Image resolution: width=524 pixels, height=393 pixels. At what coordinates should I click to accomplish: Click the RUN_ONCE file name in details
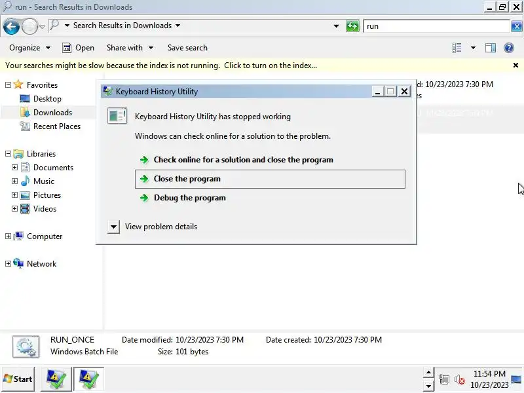pyautogui.click(x=72, y=339)
